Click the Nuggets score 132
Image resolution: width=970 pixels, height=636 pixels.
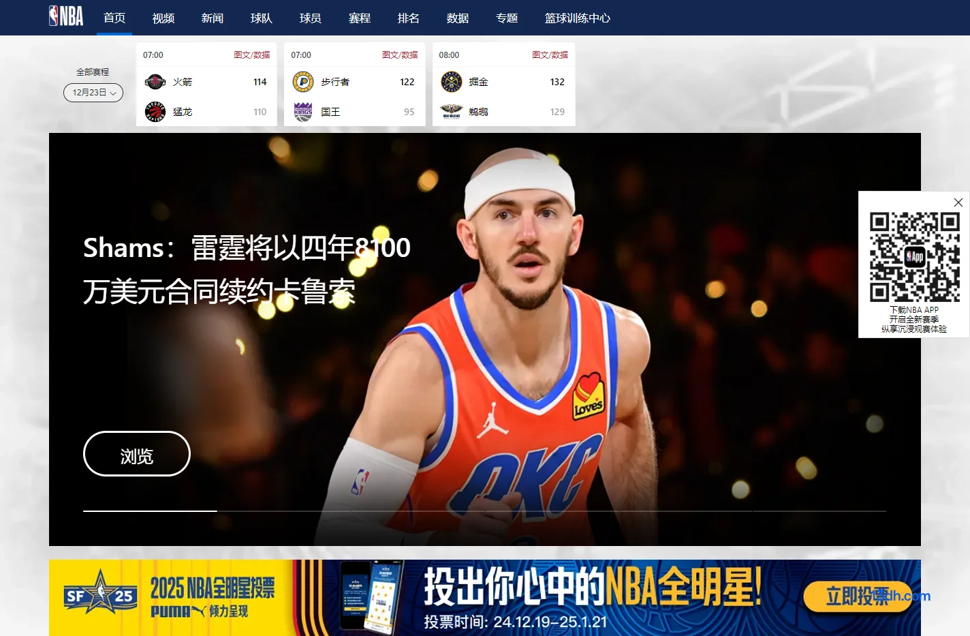pos(557,82)
